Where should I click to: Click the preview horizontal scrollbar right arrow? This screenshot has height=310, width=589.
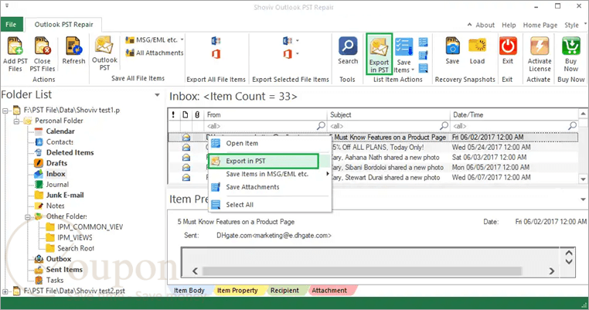[551, 271]
